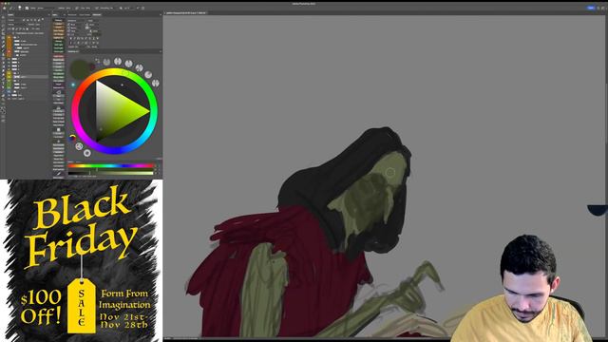Click the first round mode button above color wheel
The image size is (608, 342).
point(106,62)
